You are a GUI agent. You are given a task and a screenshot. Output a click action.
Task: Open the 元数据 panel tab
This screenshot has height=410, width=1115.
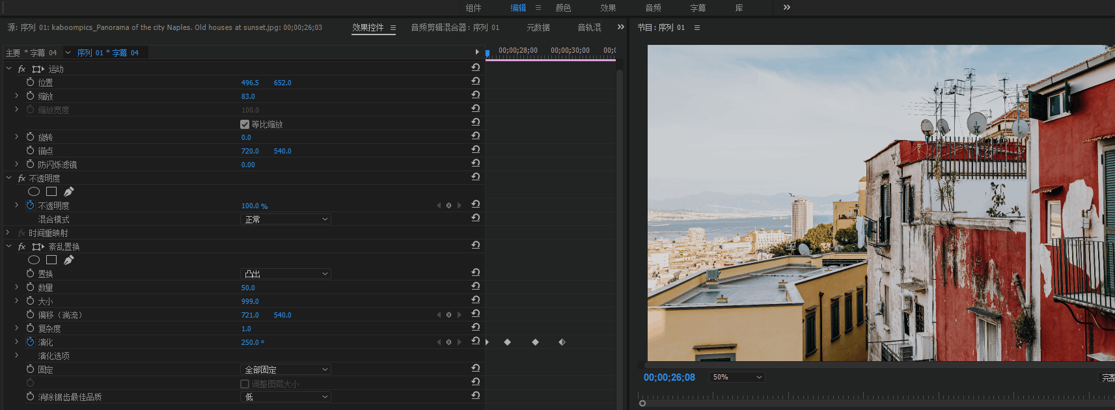tap(538, 27)
